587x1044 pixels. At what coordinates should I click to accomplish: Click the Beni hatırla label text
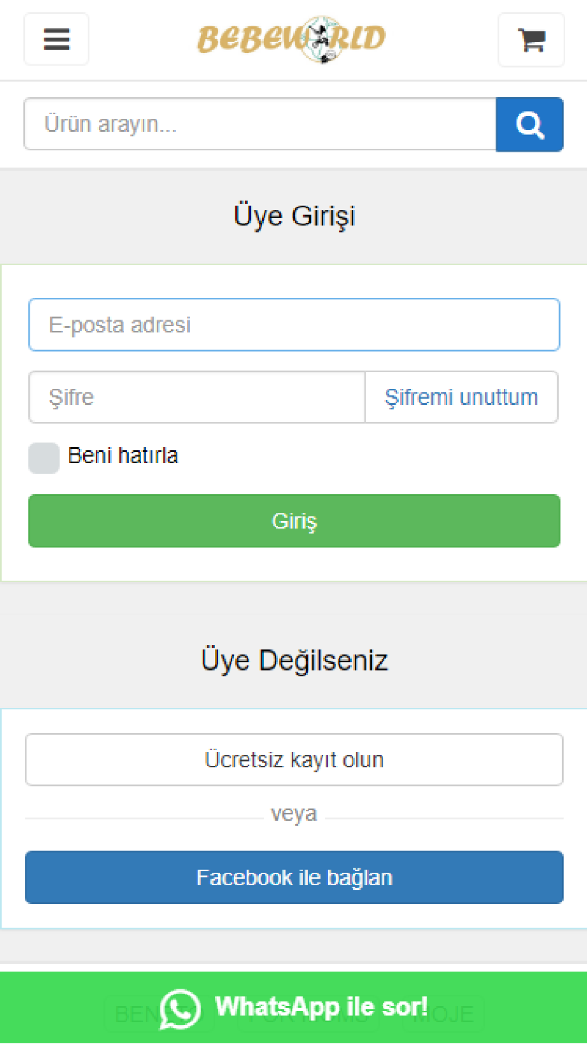pyautogui.click(x=123, y=456)
